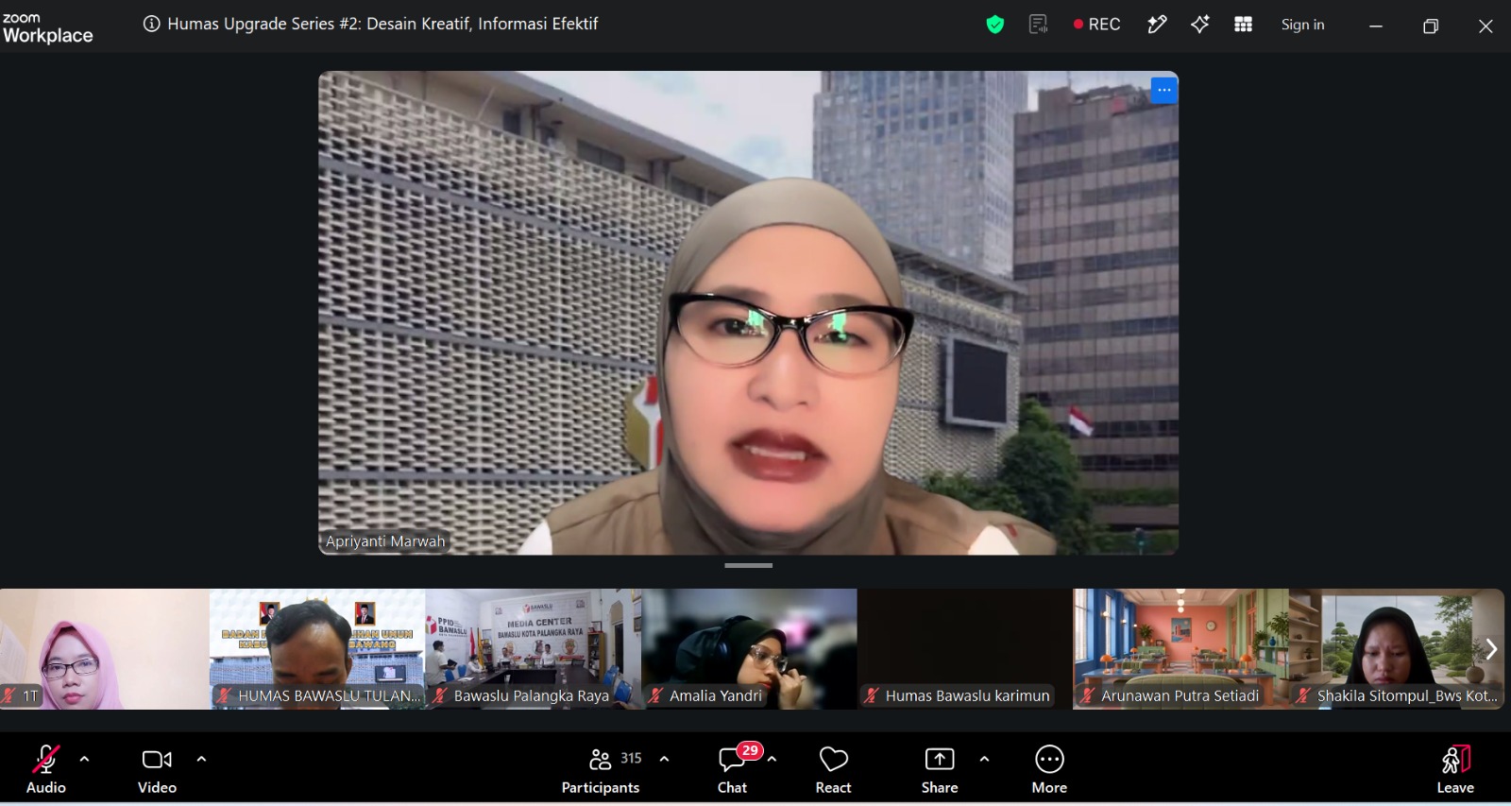The image size is (1511, 806).
Task: Expand chat options arrow
Action: coord(772,759)
